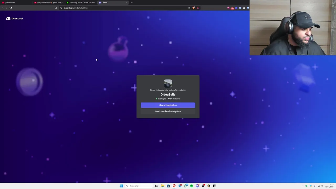Image resolution: width=336 pixels, height=189 pixels.
Task: Switch to the DidouSully Stream Kick tab
Action: (81, 3)
